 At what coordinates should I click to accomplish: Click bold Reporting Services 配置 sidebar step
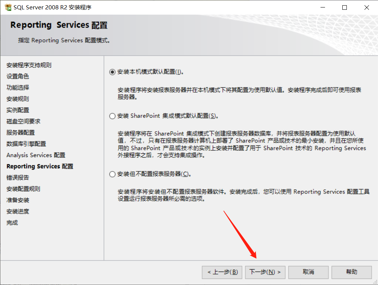coord(40,166)
